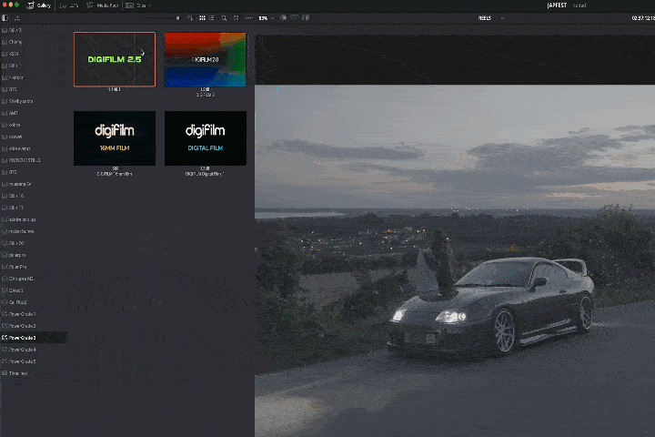Toggle the album list sidebar icon
Screen dimensions: 655x437
[5, 18]
